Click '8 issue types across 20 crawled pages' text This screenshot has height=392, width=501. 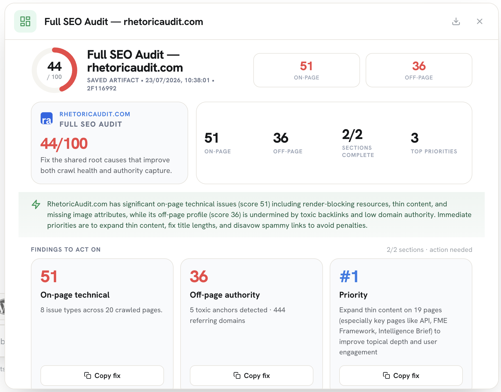(101, 310)
